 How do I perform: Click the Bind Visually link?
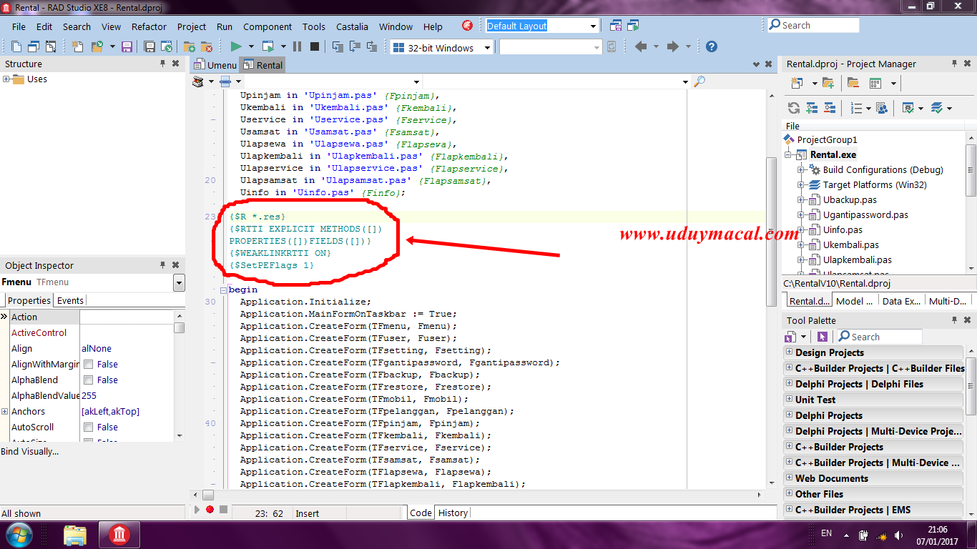click(x=30, y=451)
